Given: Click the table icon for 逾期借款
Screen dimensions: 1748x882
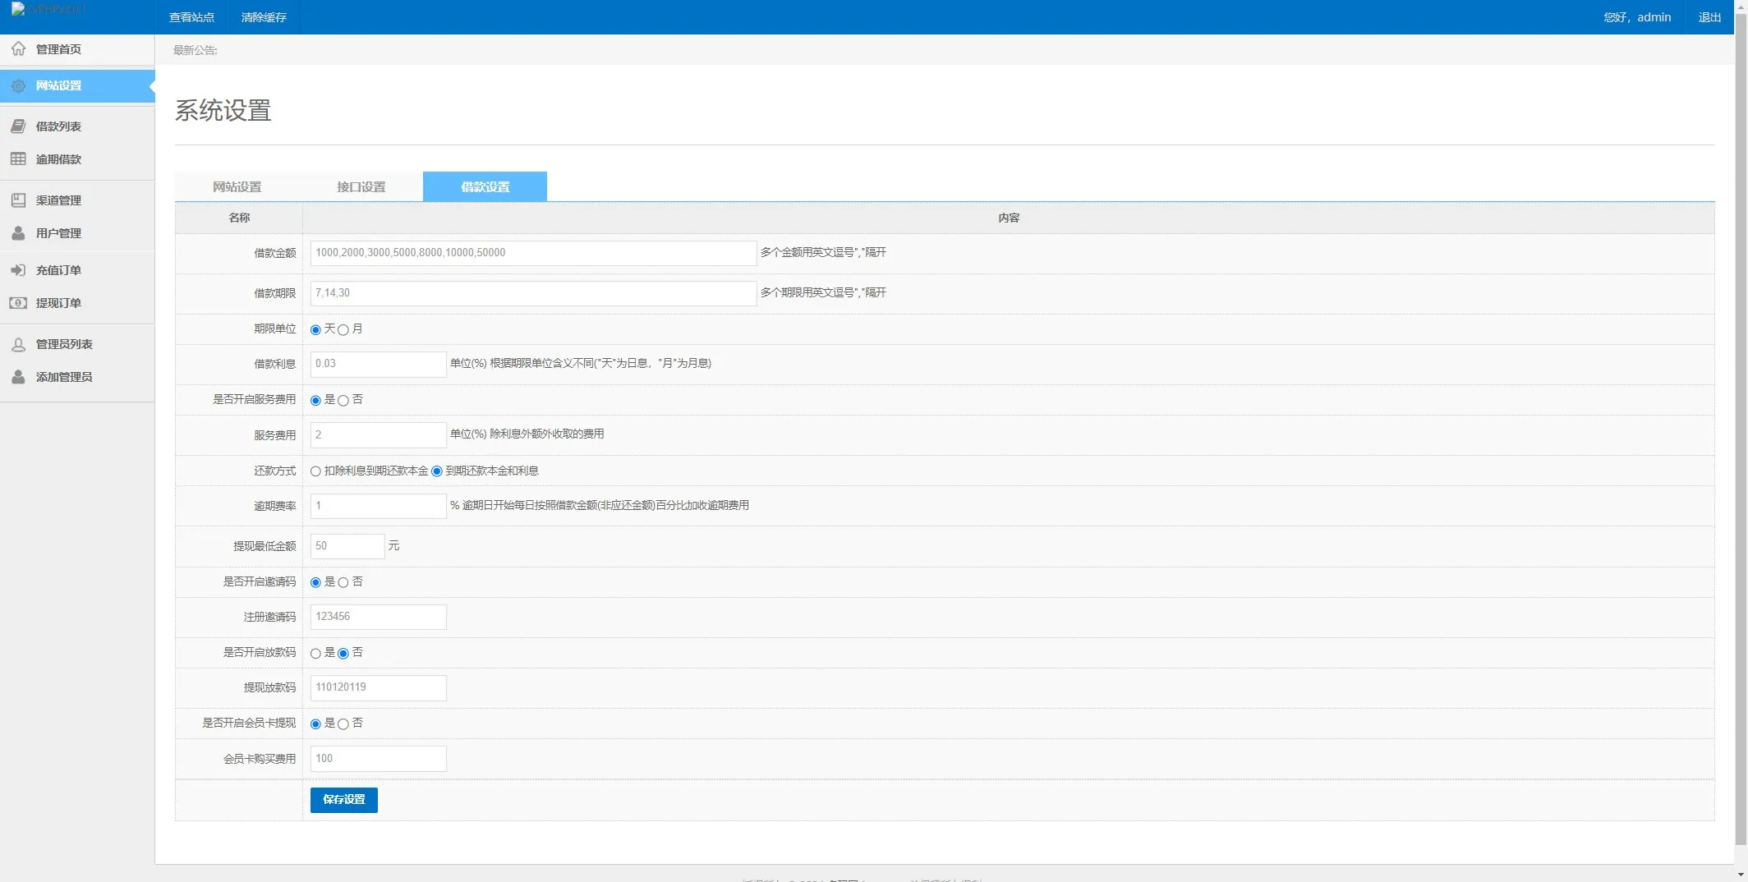Looking at the screenshot, I should pyautogui.click(x=18, y=159).
